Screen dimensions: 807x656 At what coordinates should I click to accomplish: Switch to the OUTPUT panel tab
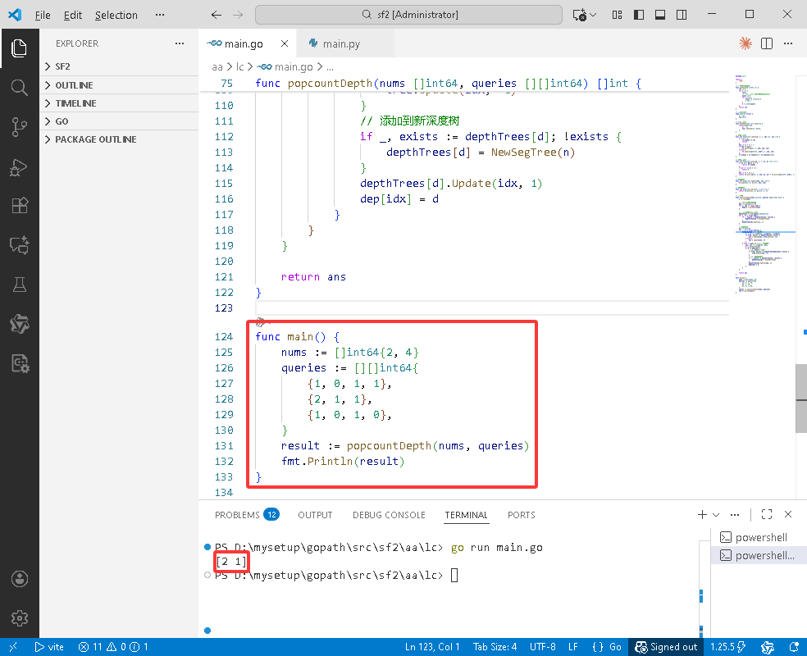(x=315, y=514)
